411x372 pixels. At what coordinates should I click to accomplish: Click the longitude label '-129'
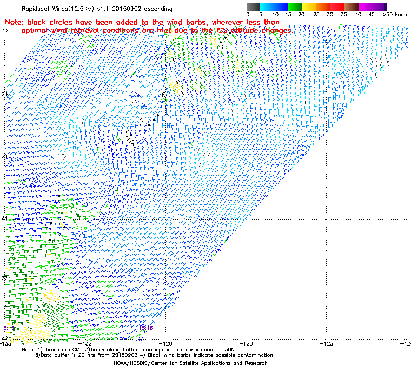coord(165,343)
